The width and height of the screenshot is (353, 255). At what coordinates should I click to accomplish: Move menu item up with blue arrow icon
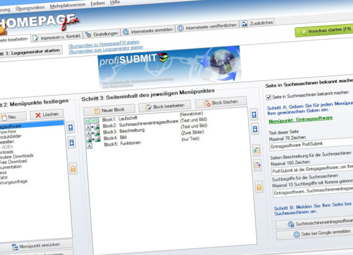point(71,127)
